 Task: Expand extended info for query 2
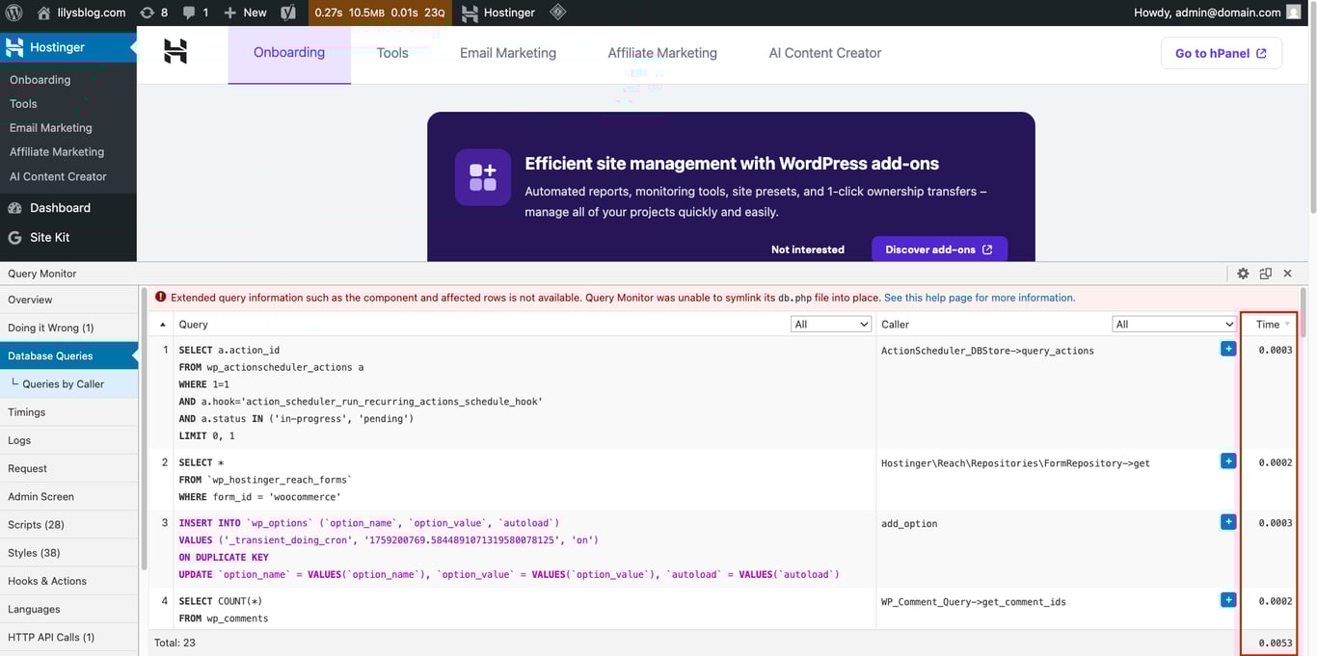pyautogui.click(x=1227, y=460)
